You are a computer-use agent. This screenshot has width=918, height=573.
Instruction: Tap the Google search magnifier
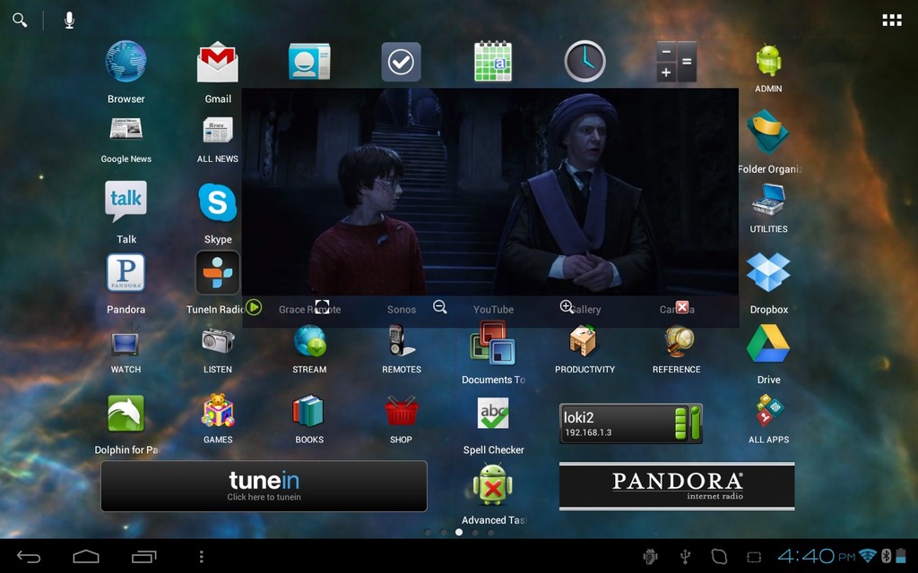click(20, 21)
